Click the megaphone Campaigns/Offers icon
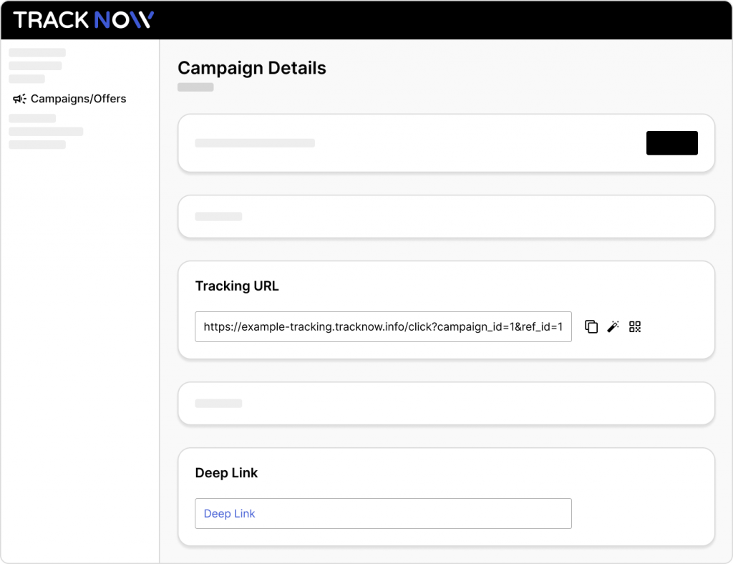 pyautogui.click(x=19, y=99)
